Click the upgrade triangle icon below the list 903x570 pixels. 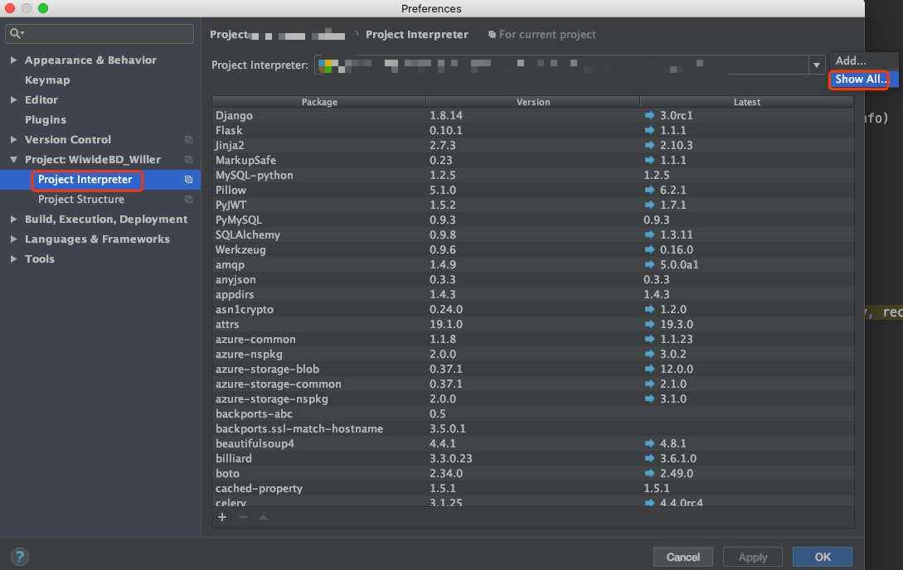264,517
